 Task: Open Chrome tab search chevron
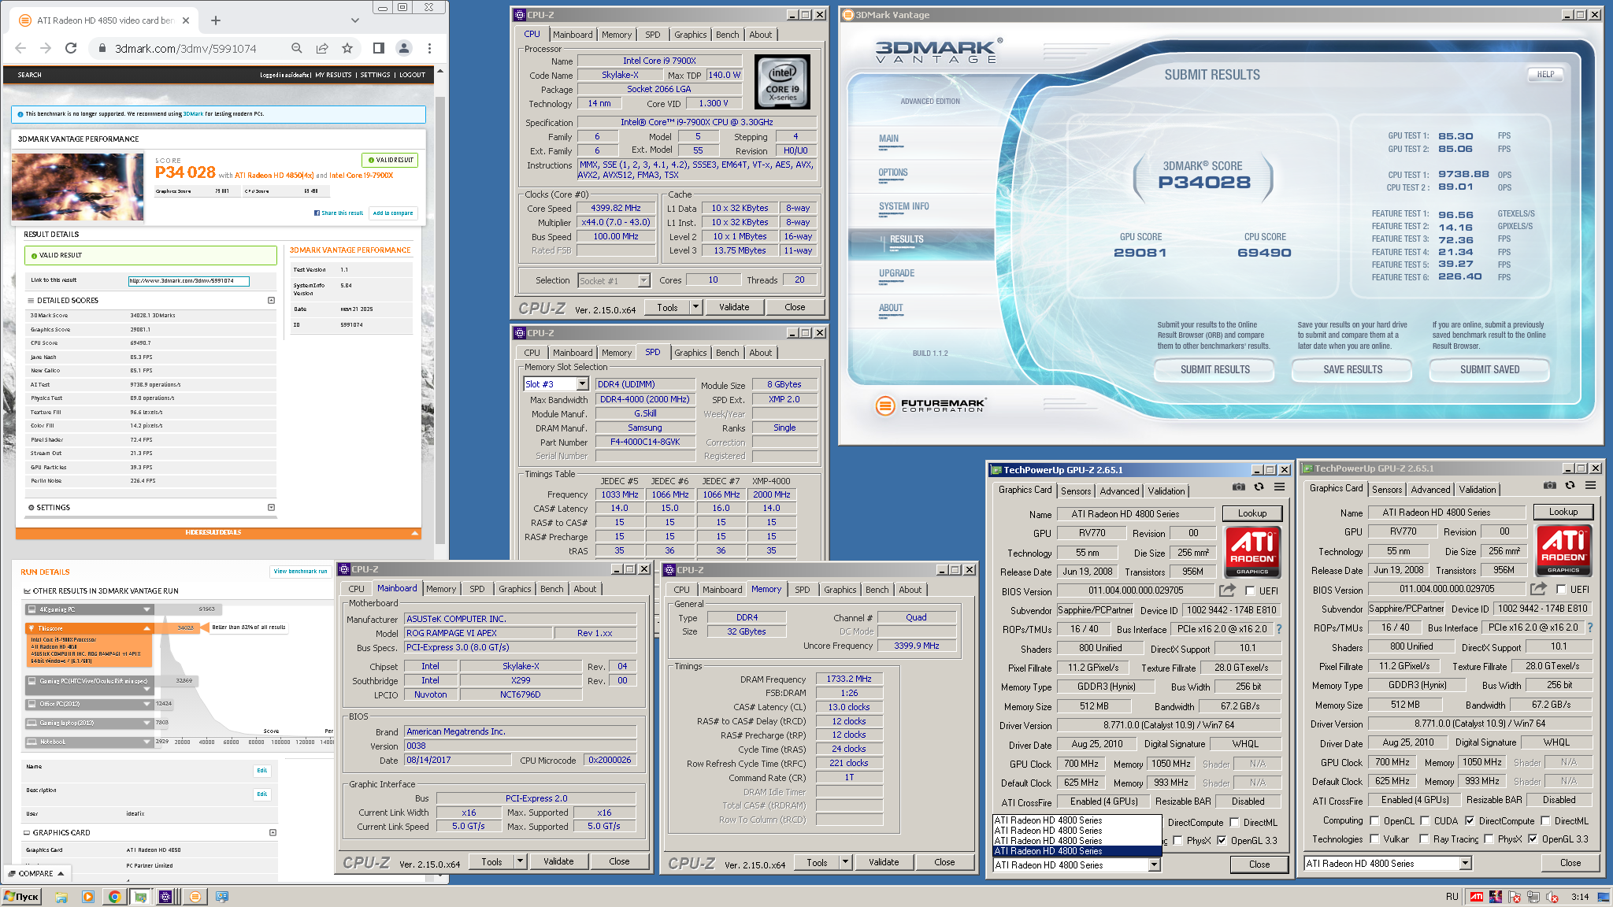click(355, 20)
